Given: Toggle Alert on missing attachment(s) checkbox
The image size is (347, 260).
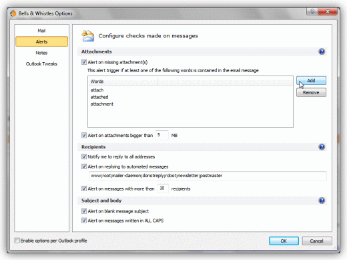Looking at the screenshot, I should pos(84,62).
